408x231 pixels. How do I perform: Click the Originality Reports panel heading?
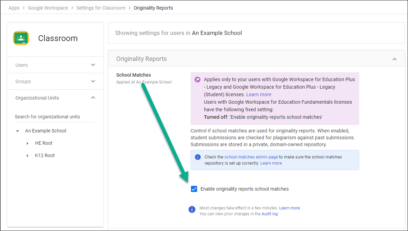141,59
